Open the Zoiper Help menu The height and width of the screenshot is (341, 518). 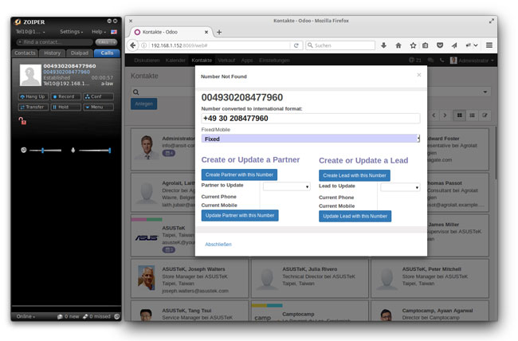tap(99, 32)
